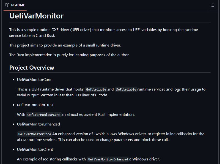The height and width of the screenshot is (164, 220).
Task: Click the SetVariable code label
Action: click(126, 89)
